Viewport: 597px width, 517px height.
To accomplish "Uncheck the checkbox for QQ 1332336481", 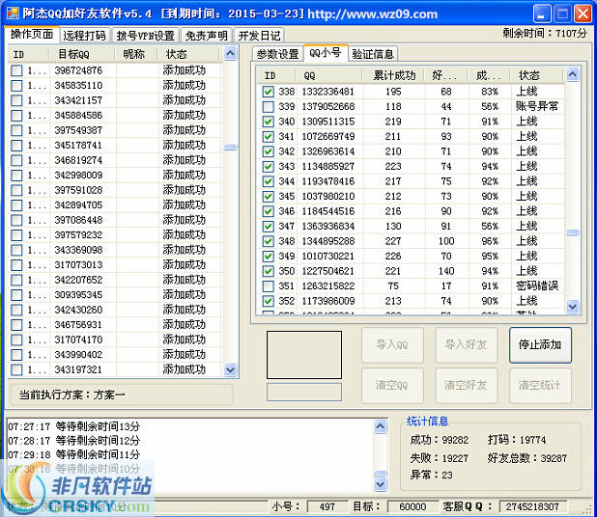I will 268,92.
